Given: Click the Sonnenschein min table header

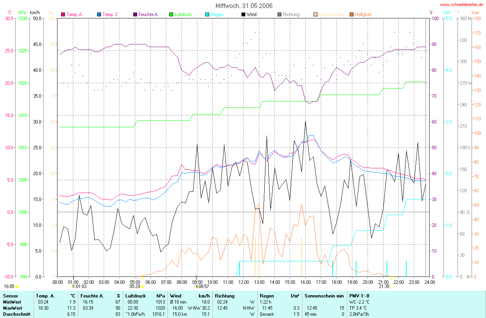Looking at the screenshot, I should click(324, 296).
